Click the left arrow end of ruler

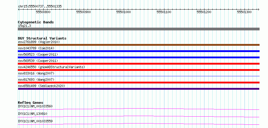pyautogui.click(x=19, y=9)
